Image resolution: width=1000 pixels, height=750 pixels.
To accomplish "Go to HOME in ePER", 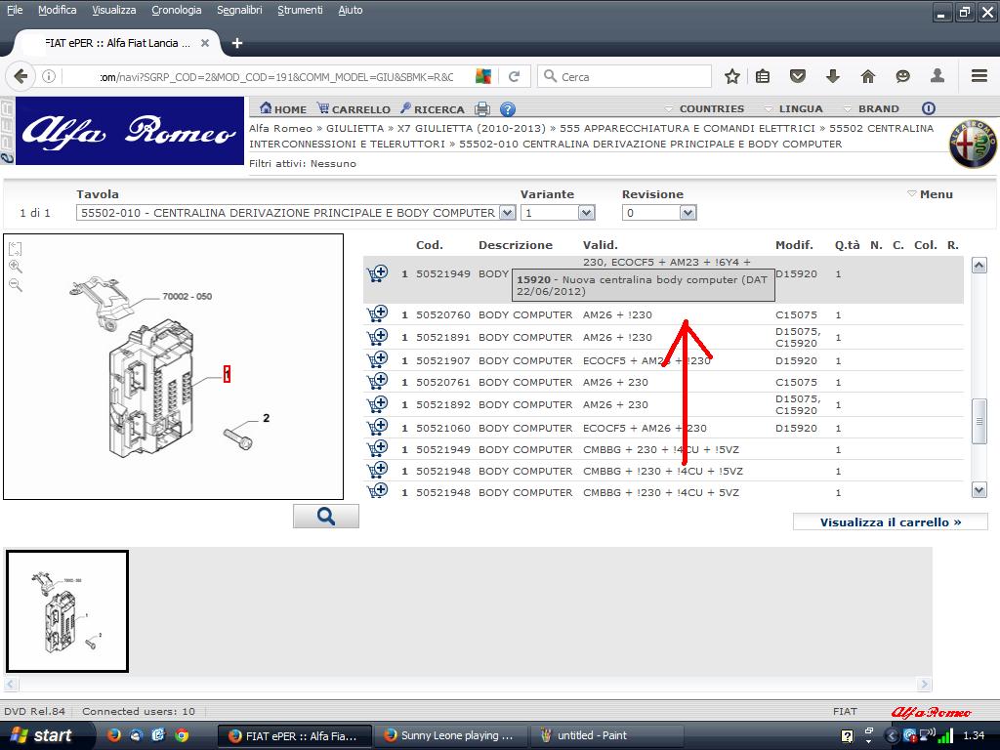I will [283, 109].
